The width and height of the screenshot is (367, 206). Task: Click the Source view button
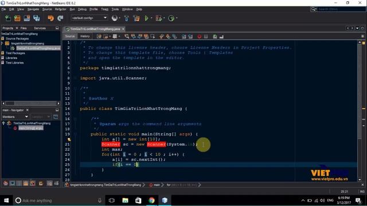point(70,36)
